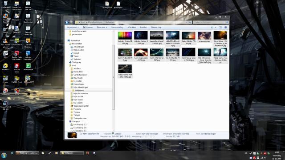Viewport: 285px width, 160px height.
Task: Open the address bar history dropdown
Action: tap(187, 22)
